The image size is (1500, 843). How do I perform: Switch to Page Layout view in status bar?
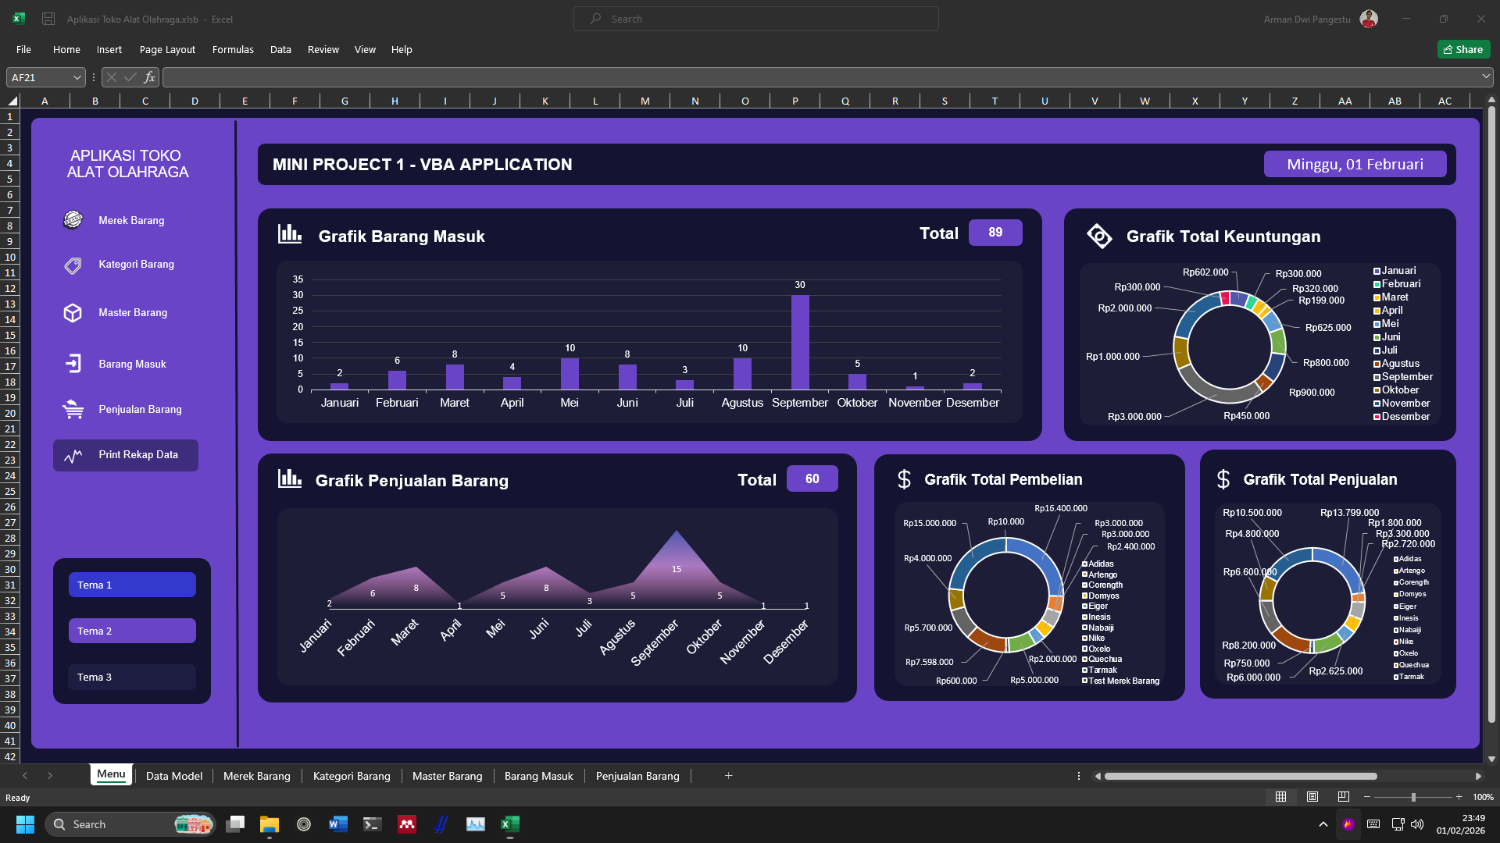1312,797
